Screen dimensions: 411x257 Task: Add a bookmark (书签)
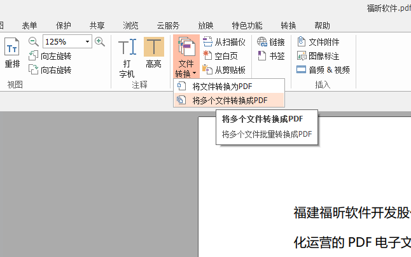(271, 56)
